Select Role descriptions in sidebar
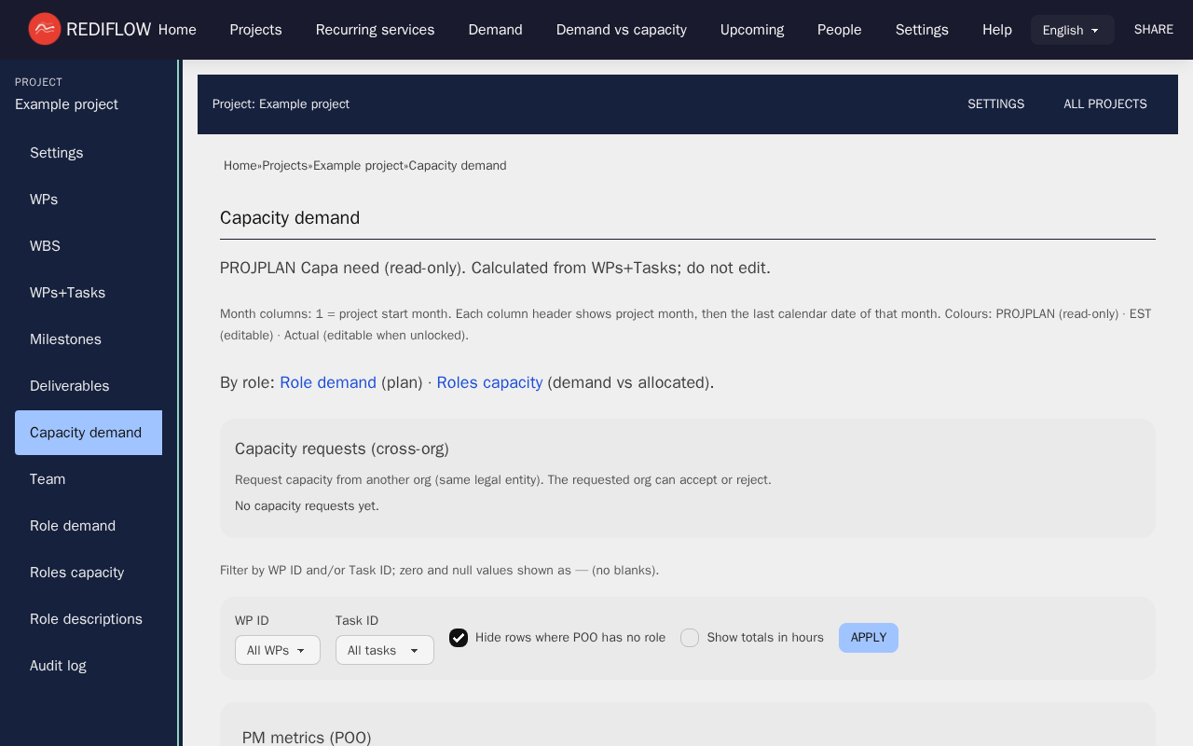This screenshot has height=746, width=1193. coord(86,619)
